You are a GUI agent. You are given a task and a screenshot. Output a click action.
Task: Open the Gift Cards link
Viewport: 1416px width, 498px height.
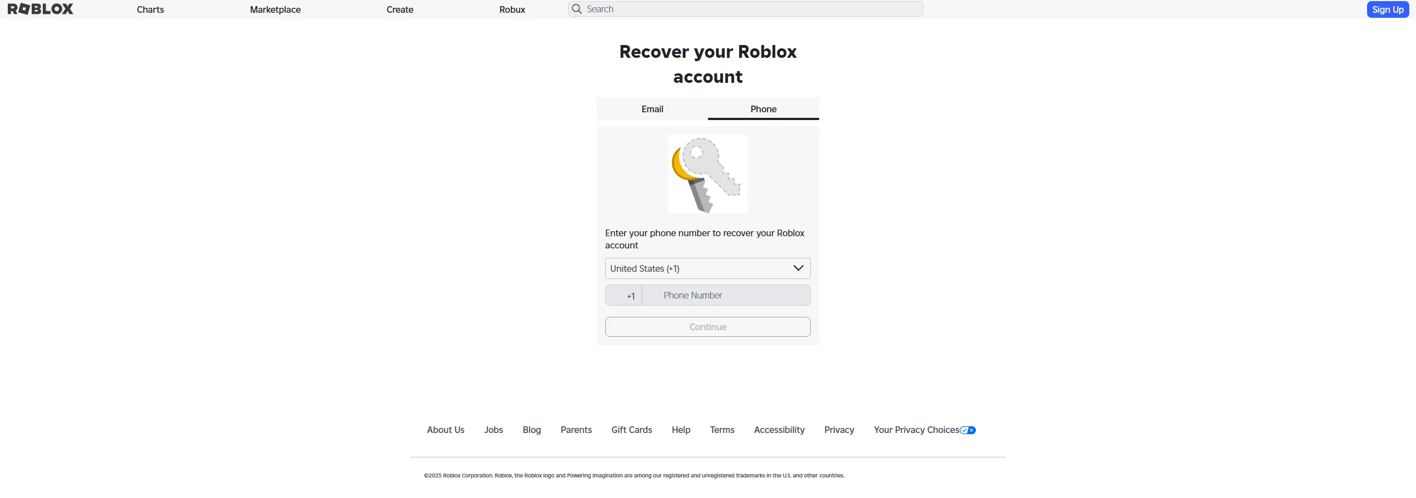(632, 430)
